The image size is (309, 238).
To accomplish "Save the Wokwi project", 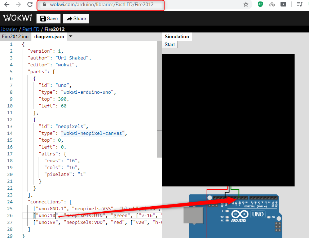I will (x=48, y=18).
